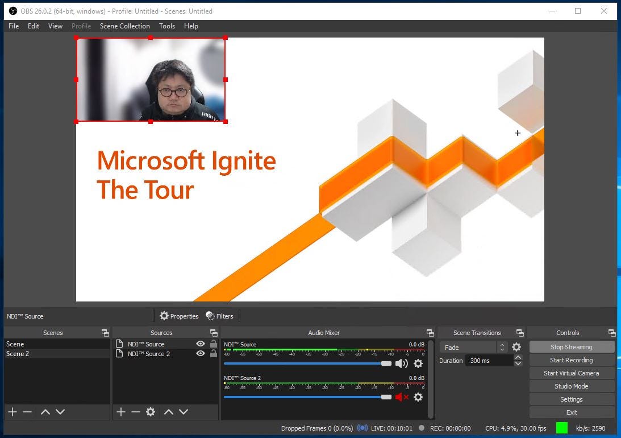Image resolution: width=621 pixels, height=438 pixels.
Task: Open source Properties button
Action: pyautogui.click(x=179, y=316)
